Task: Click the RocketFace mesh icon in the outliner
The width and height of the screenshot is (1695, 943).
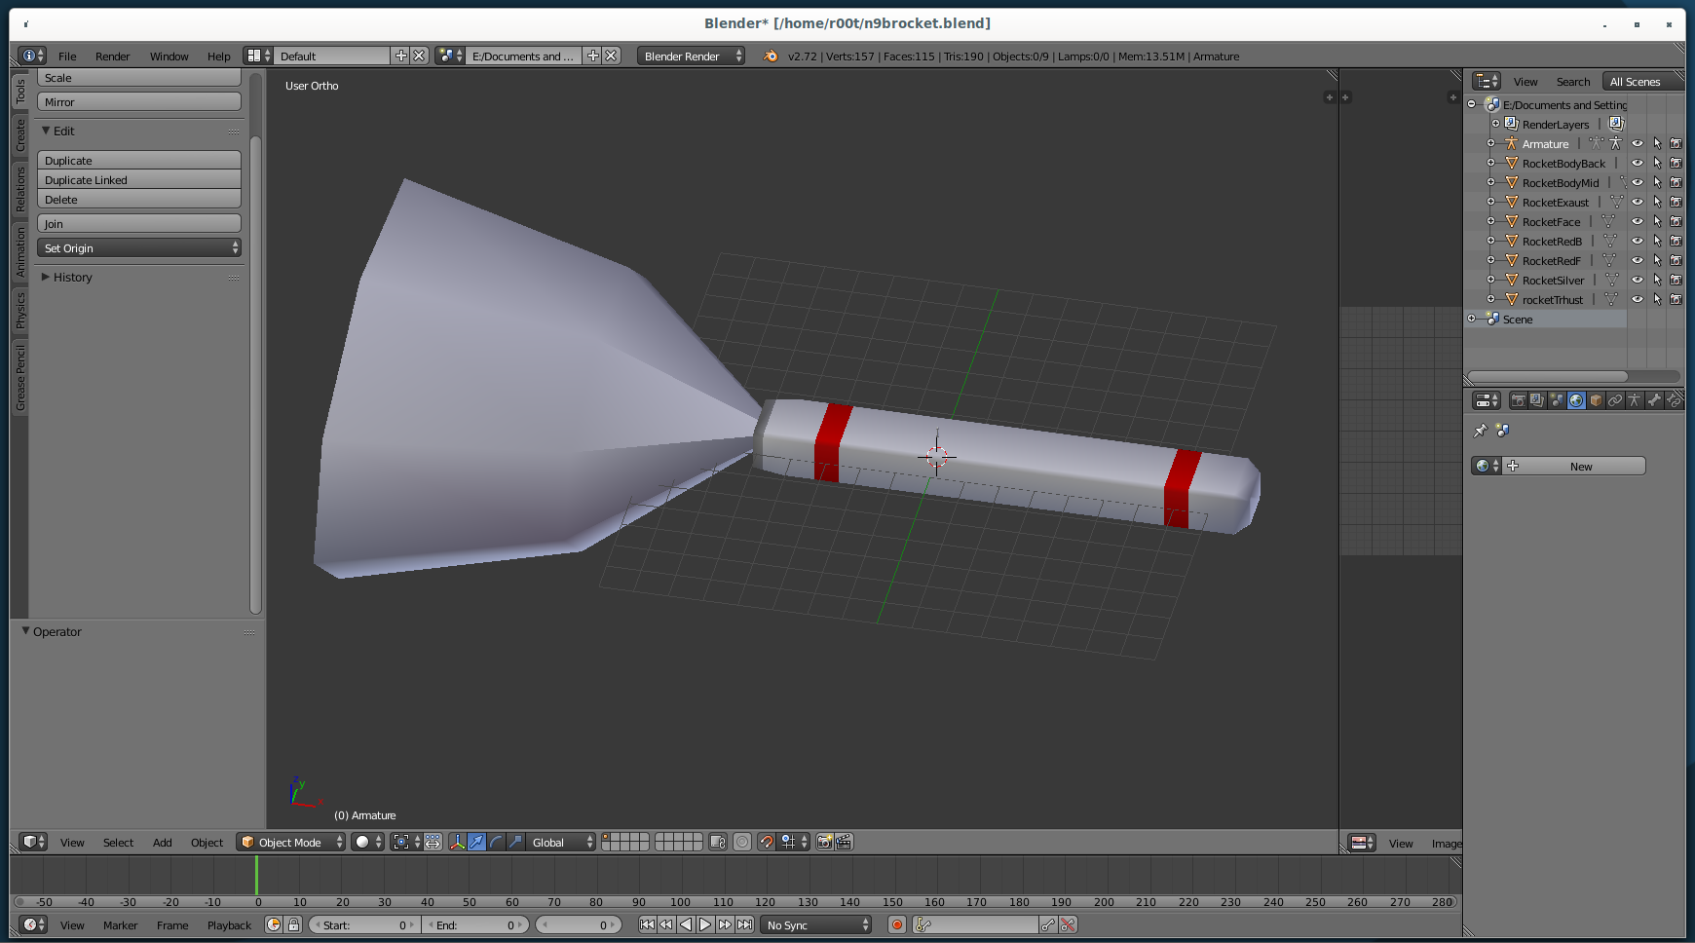Action: [x=1512, y=221]
